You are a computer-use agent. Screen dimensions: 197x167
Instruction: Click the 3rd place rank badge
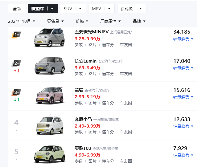click(x=16, y=92)
